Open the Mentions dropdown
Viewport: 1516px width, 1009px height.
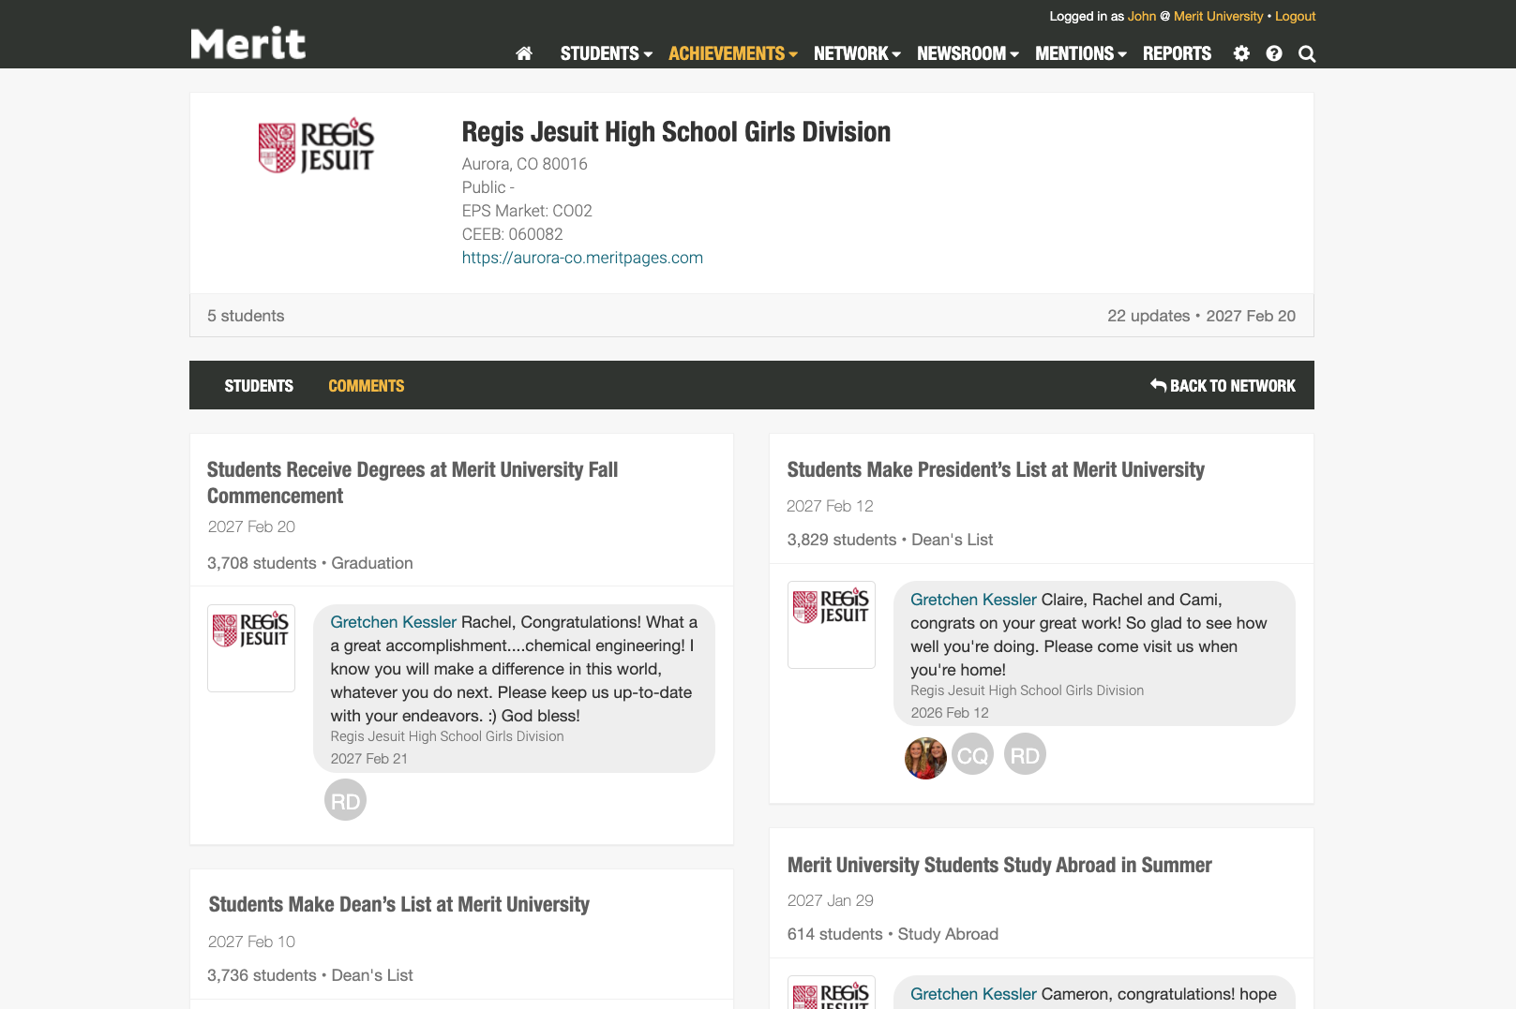point(1080,53)
